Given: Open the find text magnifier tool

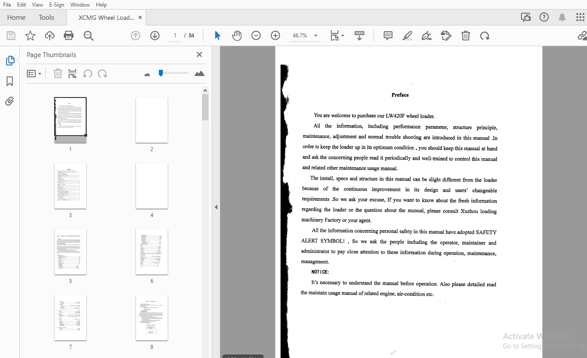Looking at the screenshot, I should 88,36.
